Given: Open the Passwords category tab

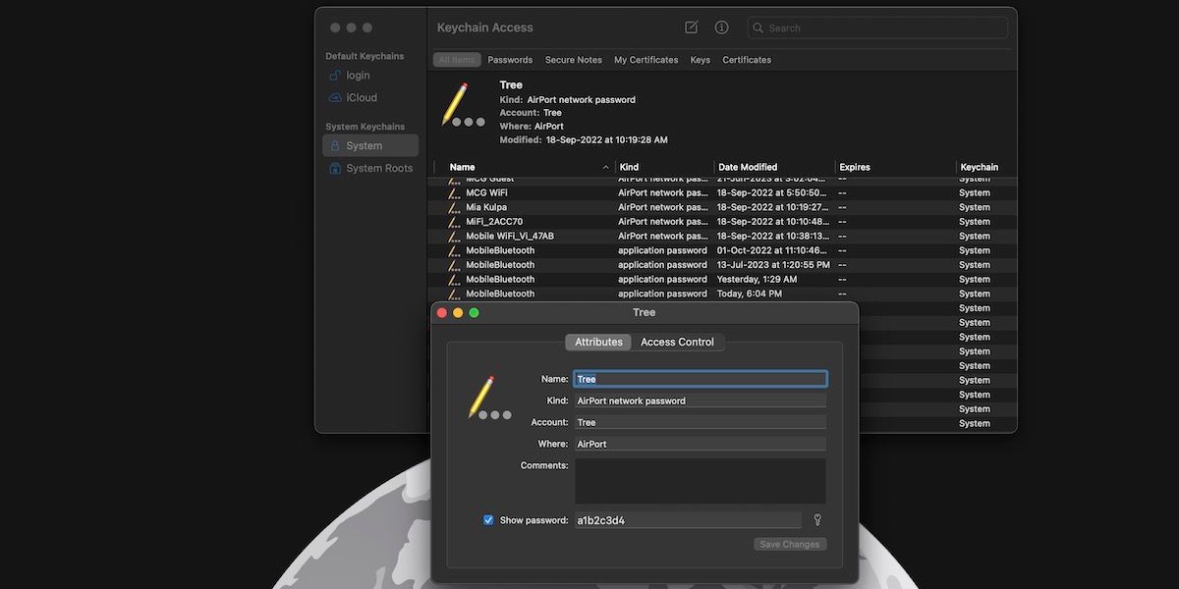Looking at the screenshot, I should (510, 60).
